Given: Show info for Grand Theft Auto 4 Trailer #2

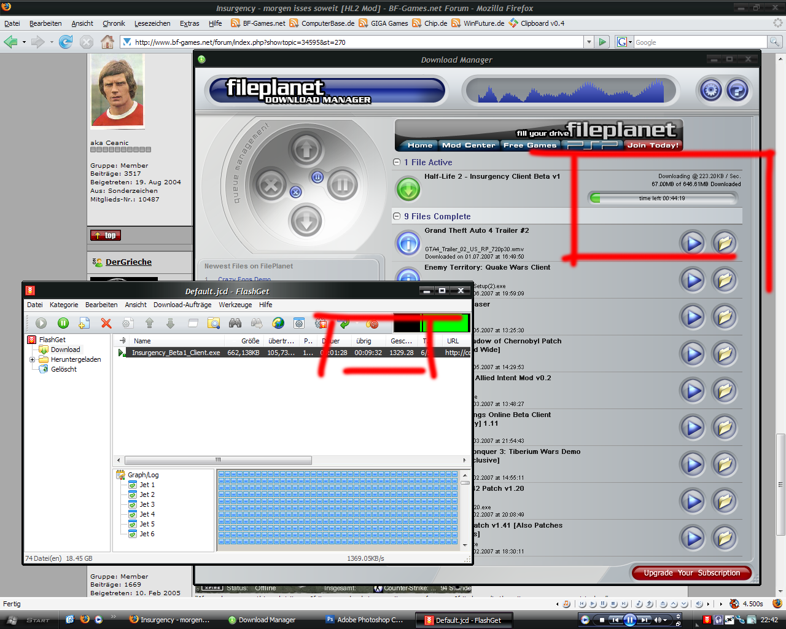Looking at the screenshot, I should point(408,243).
